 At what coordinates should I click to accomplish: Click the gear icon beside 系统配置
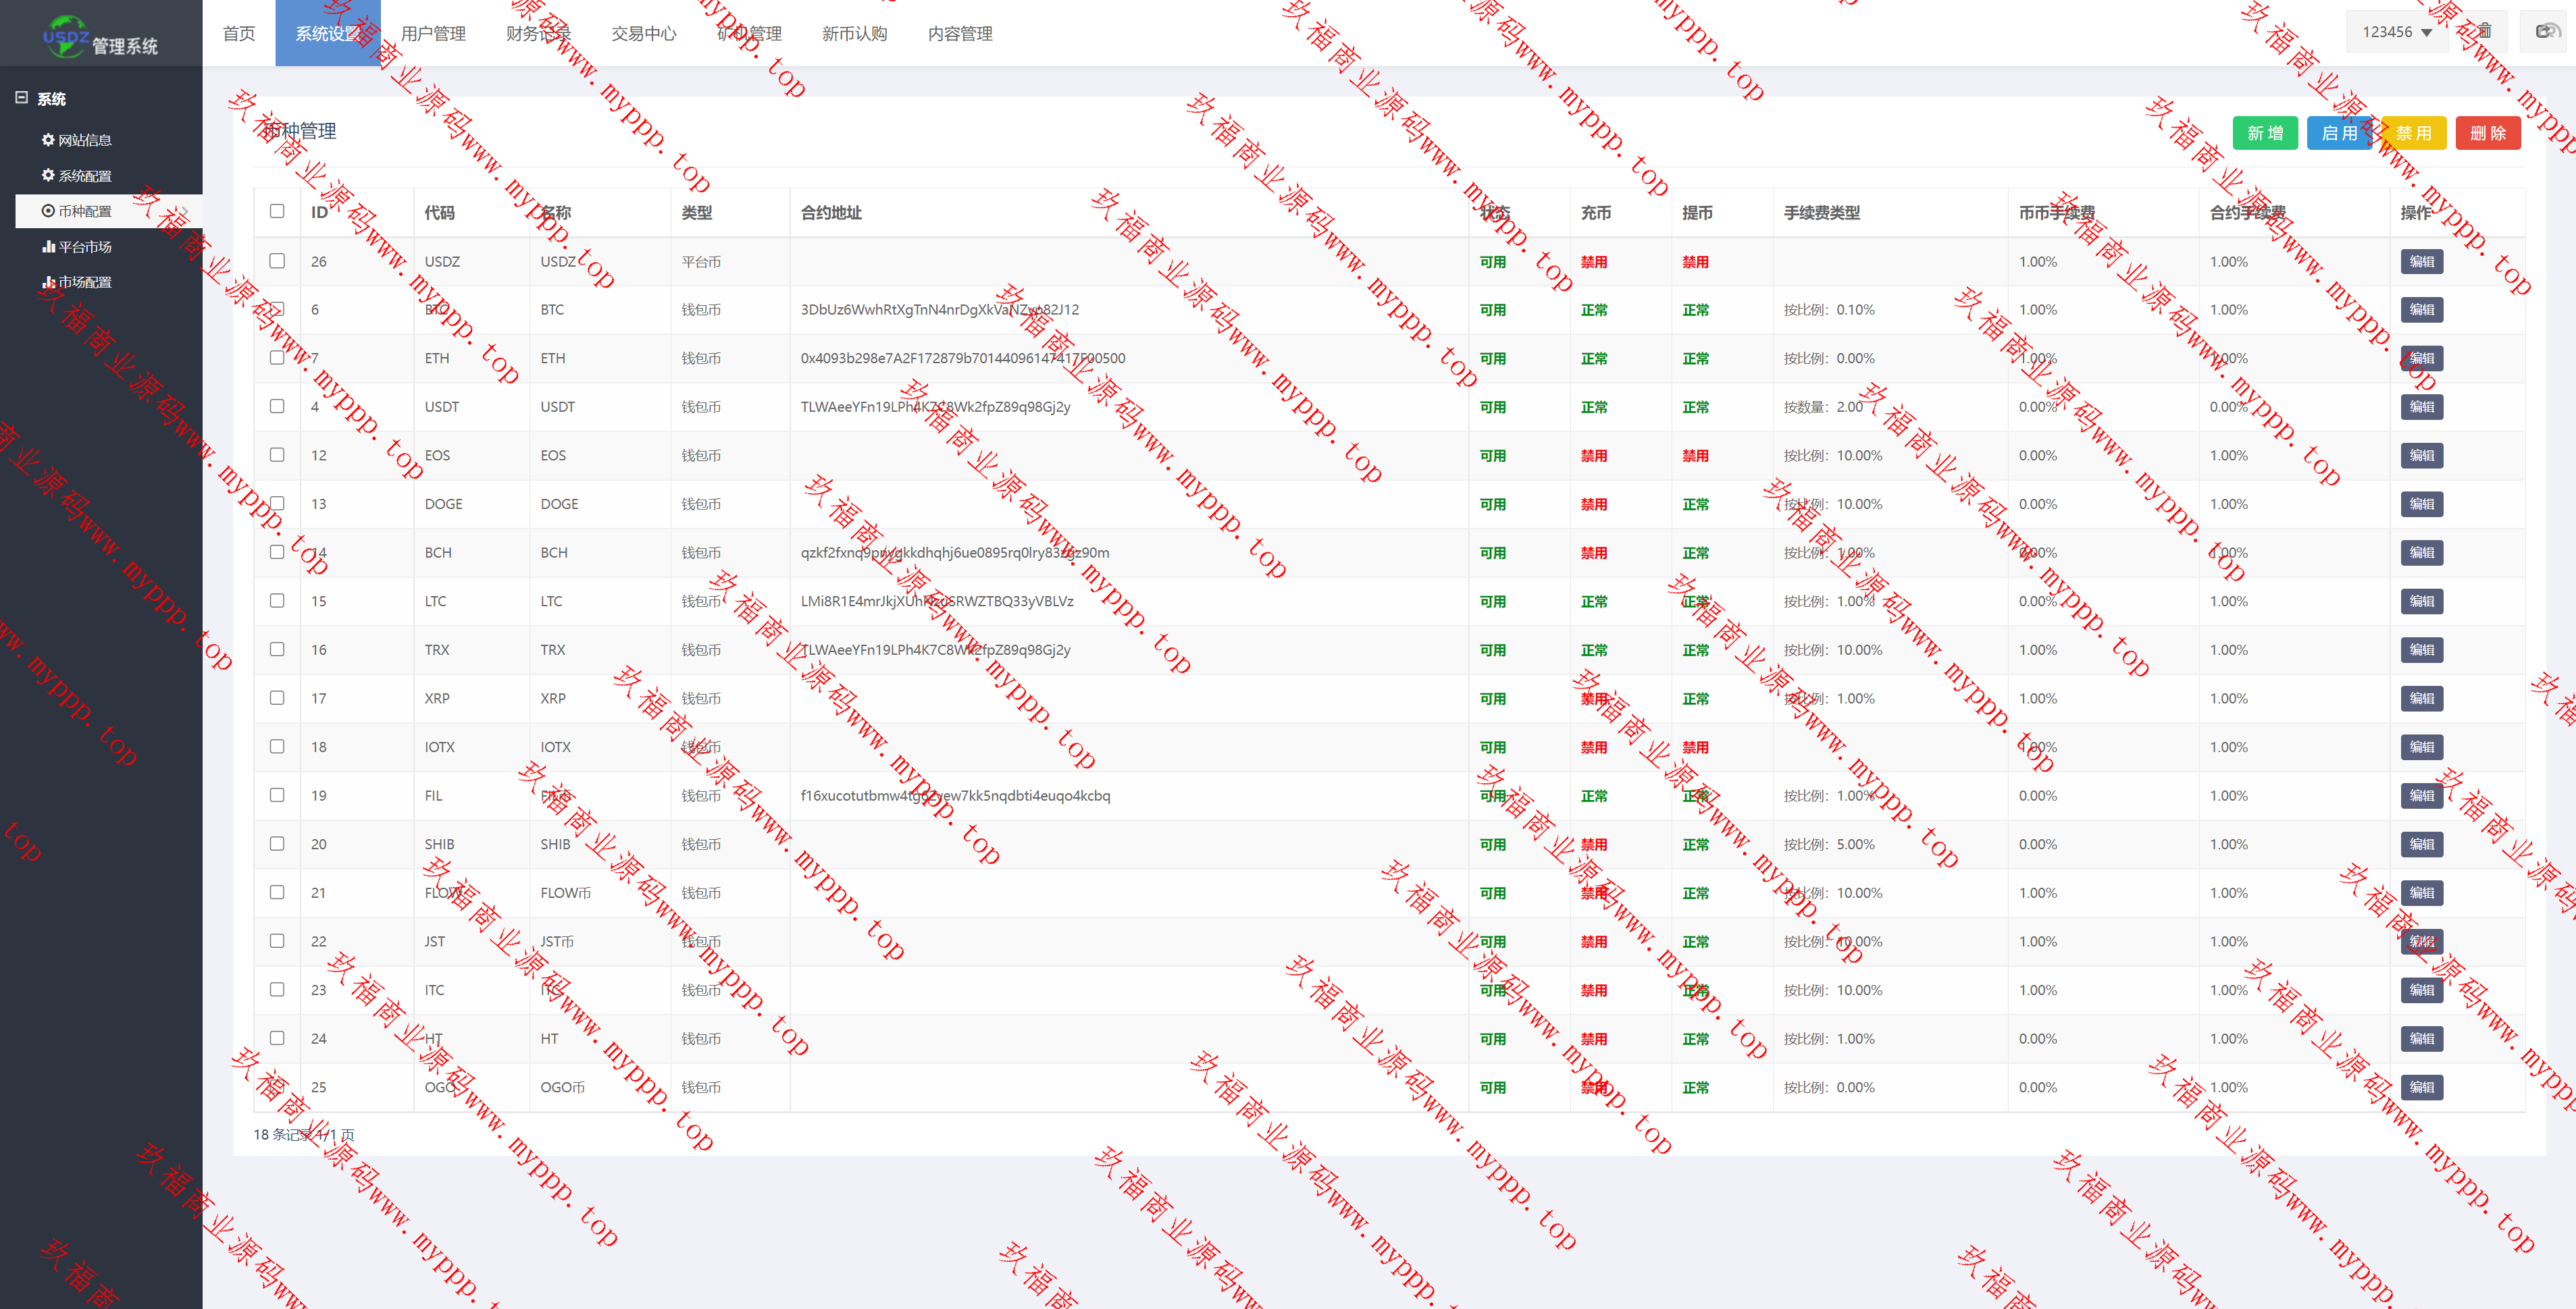(47, 176)
